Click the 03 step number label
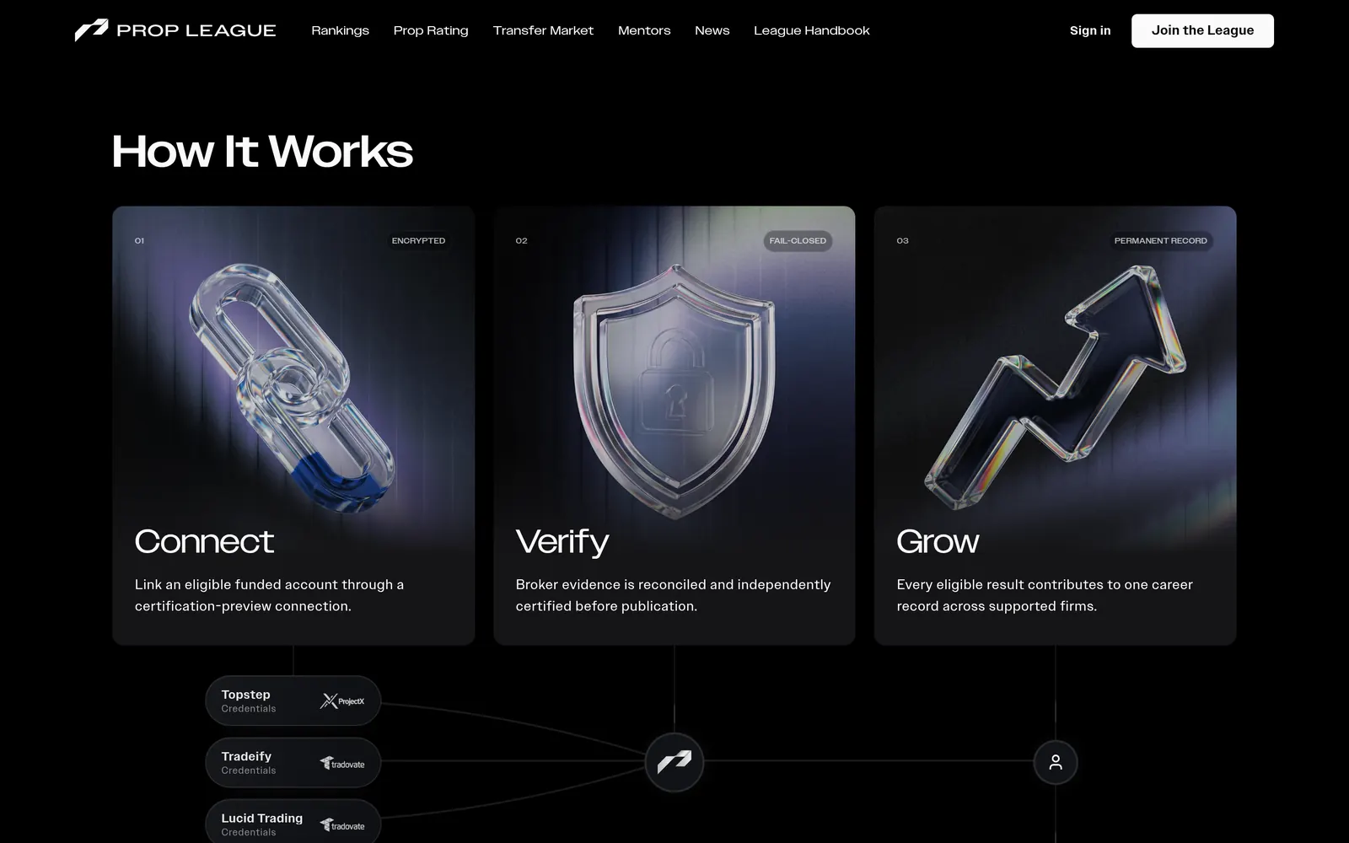The width and height of the screenshot is (1349, 843). click(x=902, y=241)
